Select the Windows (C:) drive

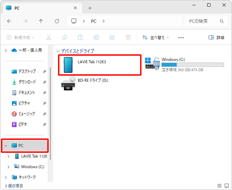(184, 65)
